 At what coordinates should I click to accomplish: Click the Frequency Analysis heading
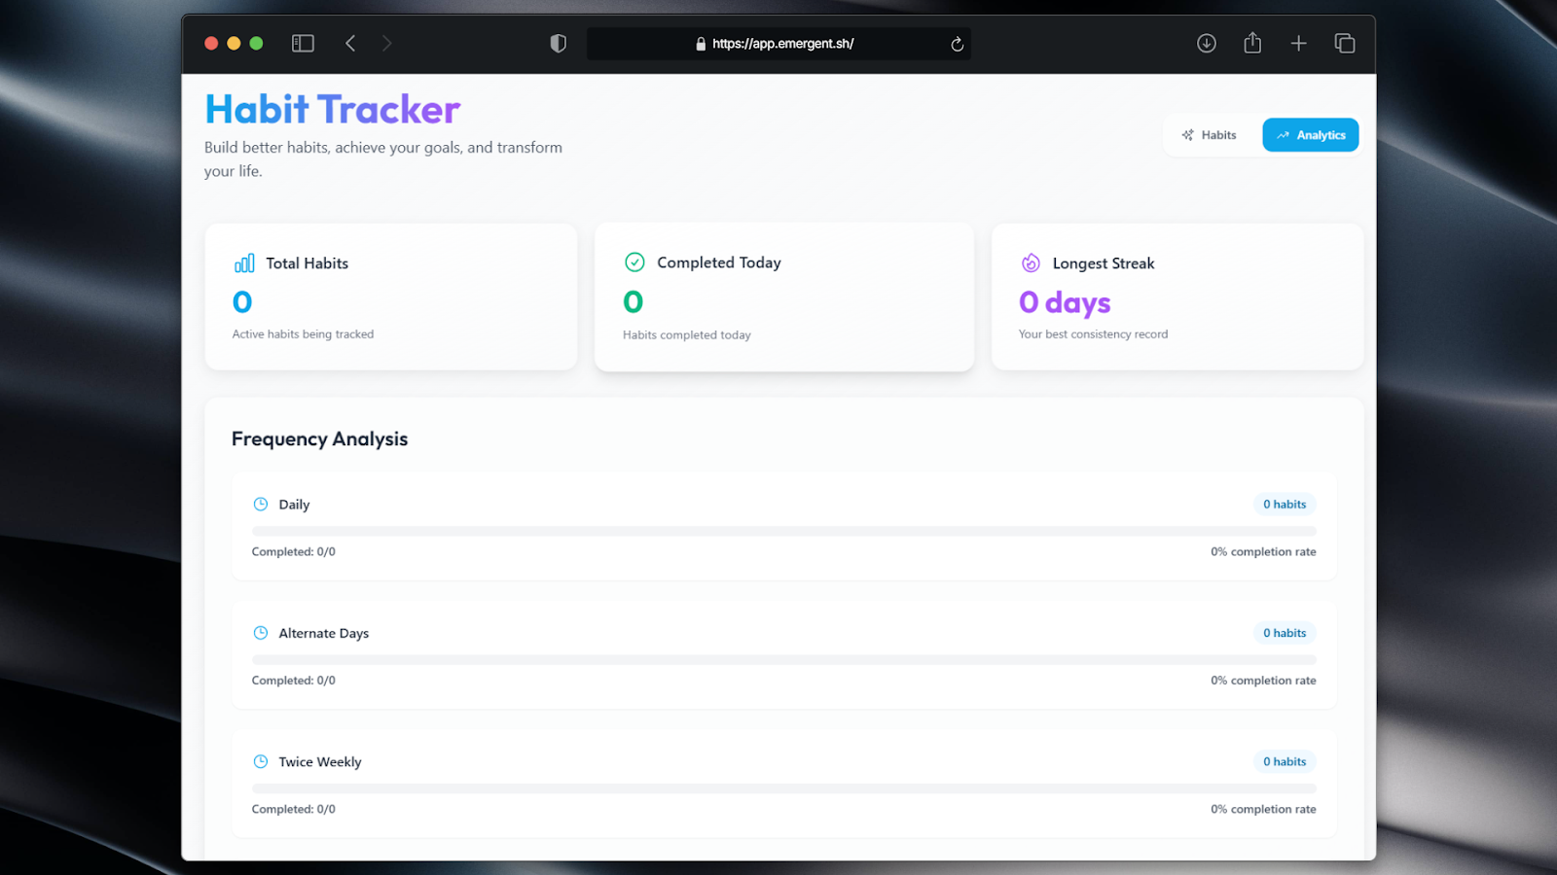click(319, 439)
